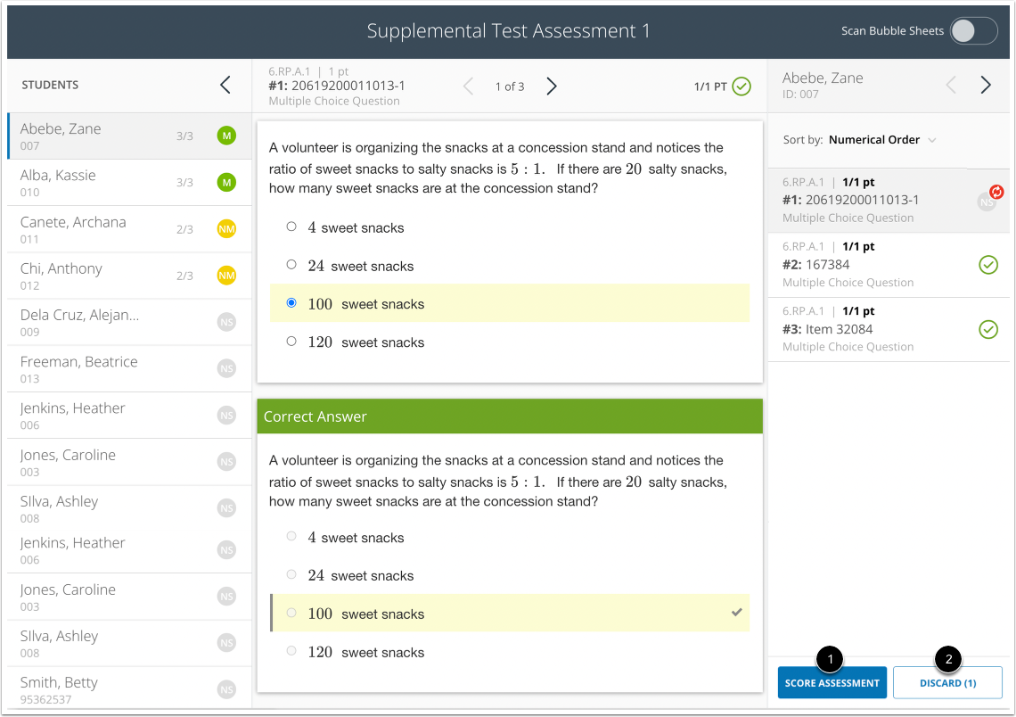The width and height of the screenshot is (1016, 717).
Task: Toggle the Scan Bubble Sheets switch
Action: (973, 30)
